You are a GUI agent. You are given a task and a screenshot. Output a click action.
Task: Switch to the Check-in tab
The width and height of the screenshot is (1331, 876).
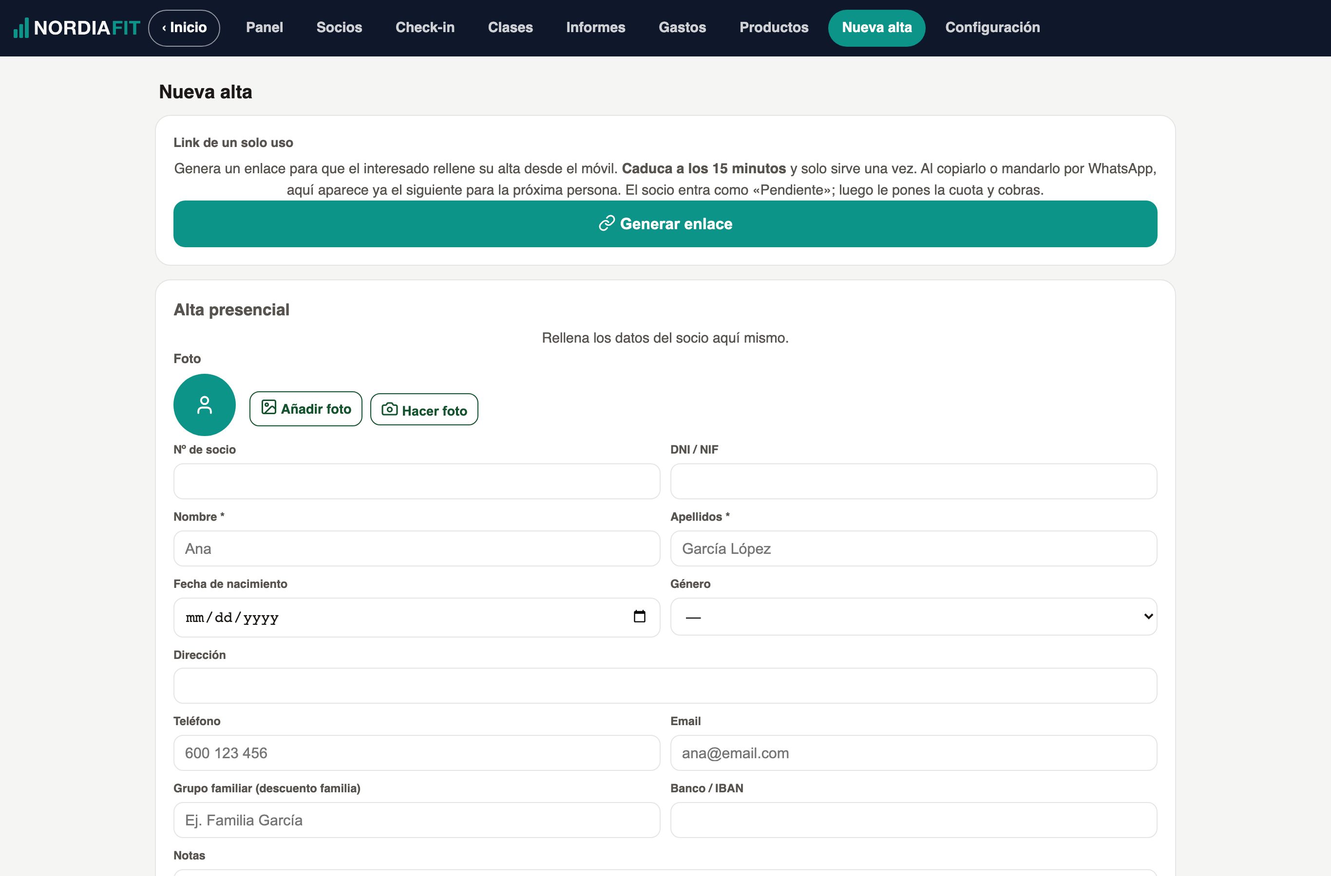point(425,28)
